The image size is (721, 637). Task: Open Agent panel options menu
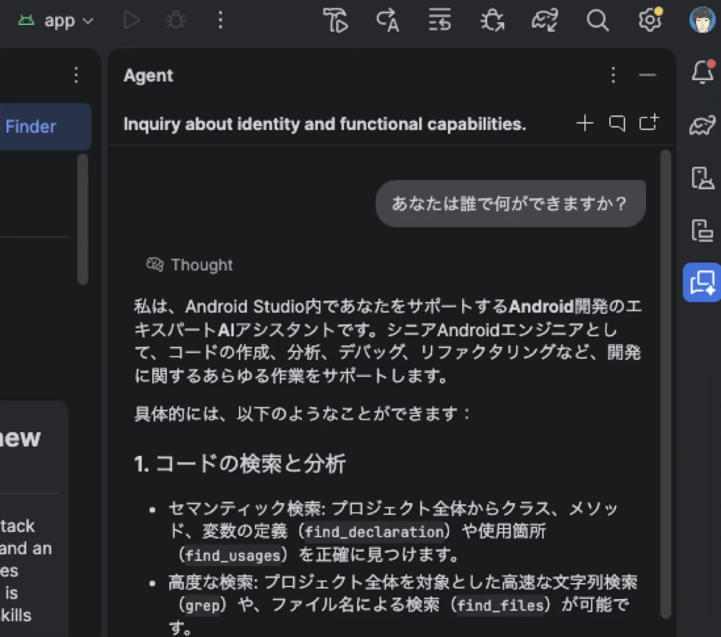(613, 75)
